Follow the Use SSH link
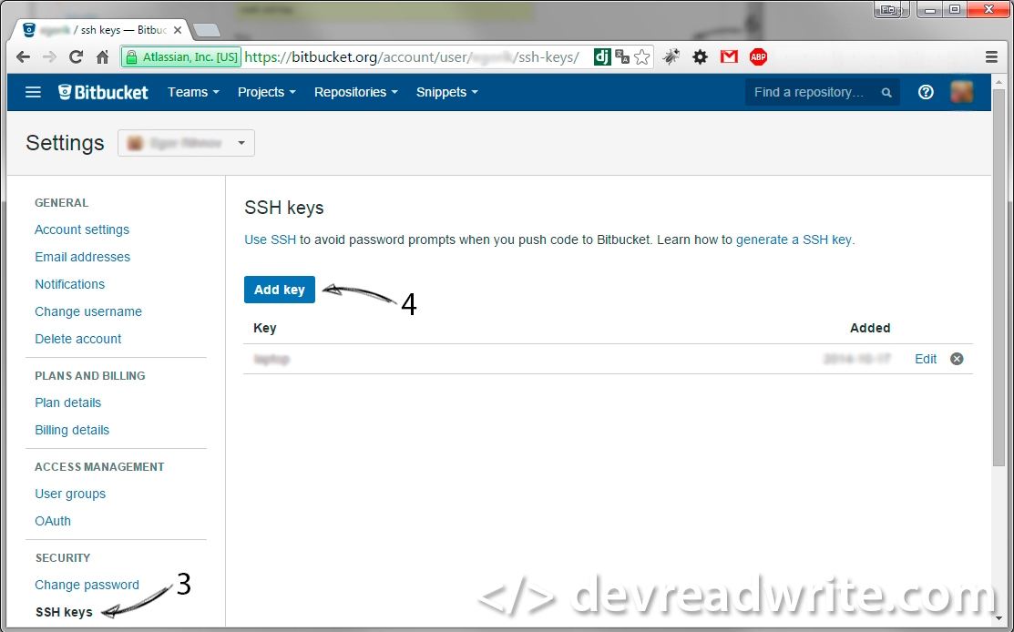This screenshot has height=632, width=1014. 271,240
